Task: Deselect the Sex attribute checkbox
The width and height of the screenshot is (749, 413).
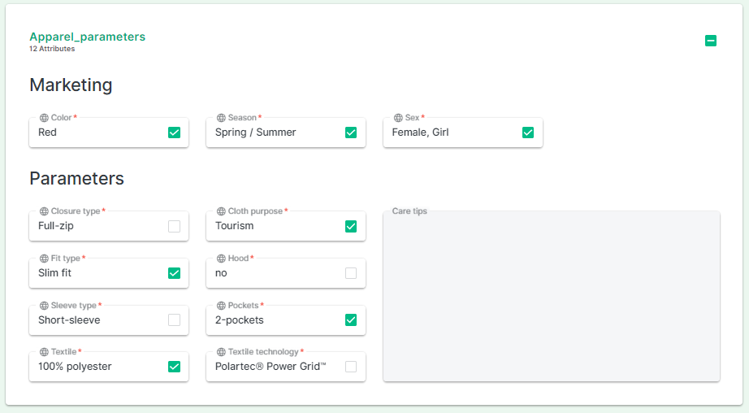Action: point(528,133)
